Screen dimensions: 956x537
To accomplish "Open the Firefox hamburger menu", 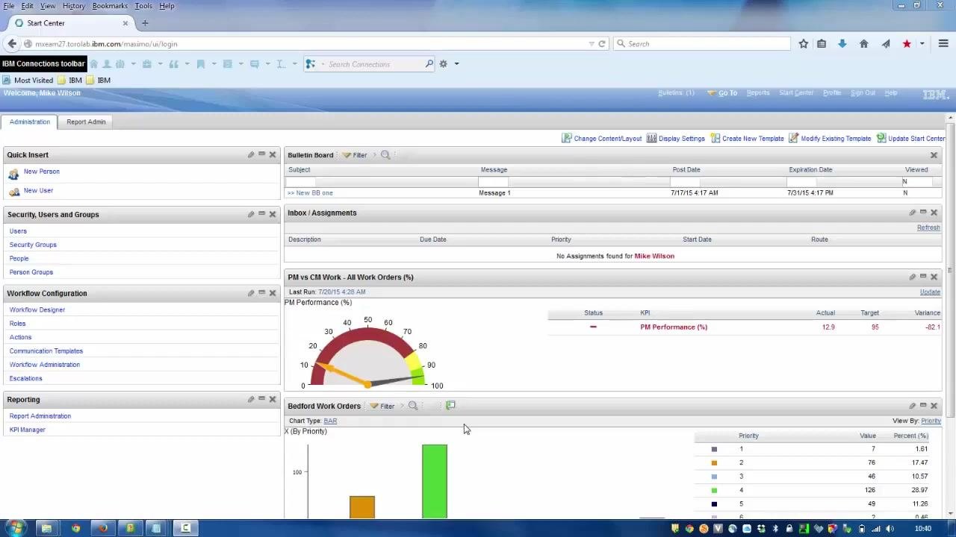I will [x=943, y=44].
